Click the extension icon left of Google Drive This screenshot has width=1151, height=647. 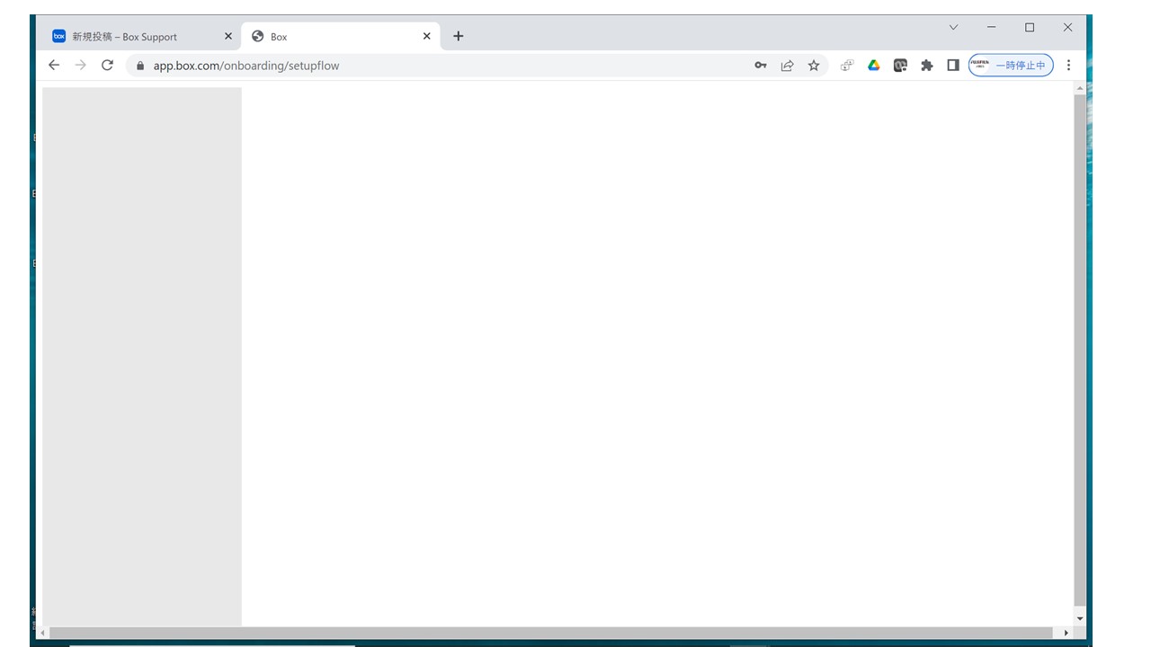(x=847, y=66)
